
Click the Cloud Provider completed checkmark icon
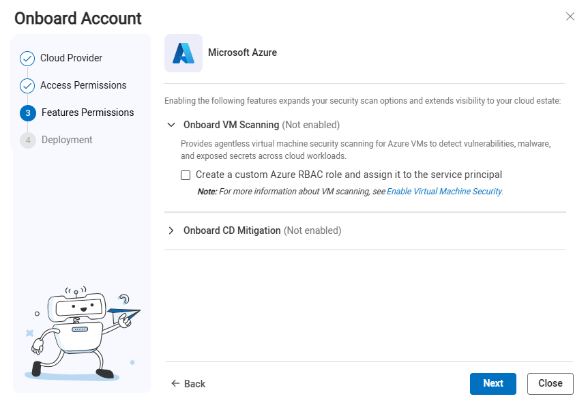[27, 59]
